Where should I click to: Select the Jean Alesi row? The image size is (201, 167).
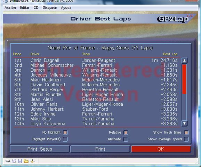[x=96, y=100]
